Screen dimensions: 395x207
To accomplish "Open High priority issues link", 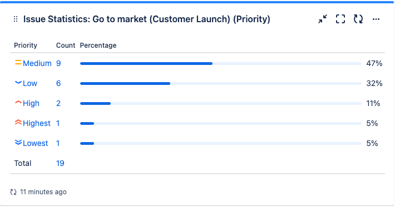I will click(31, 103).
